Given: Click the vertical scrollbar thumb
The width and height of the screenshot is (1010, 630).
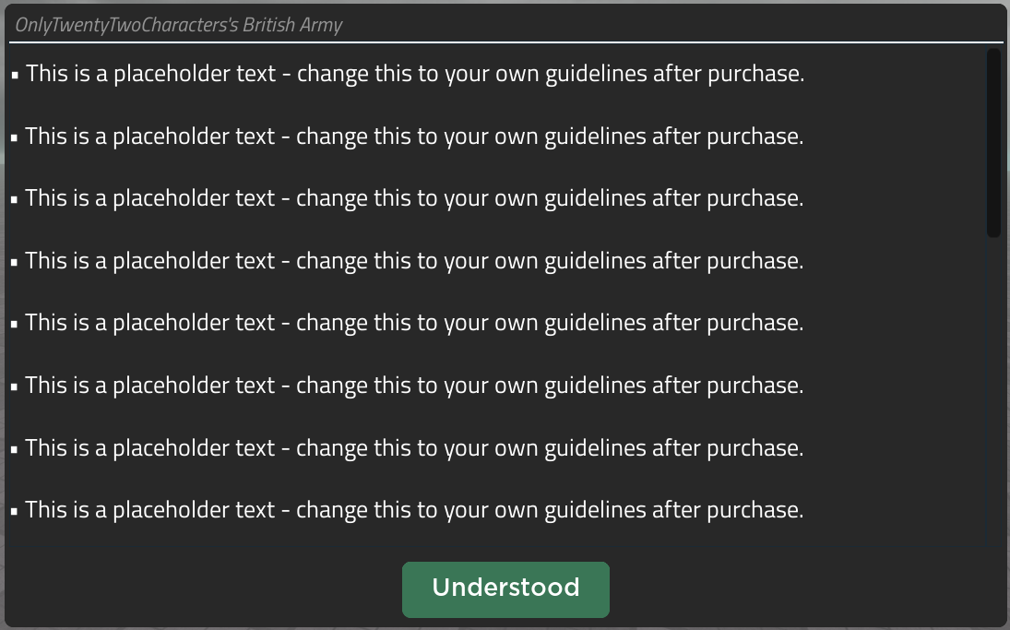Looking at the screenshot, I should (993, 143).
